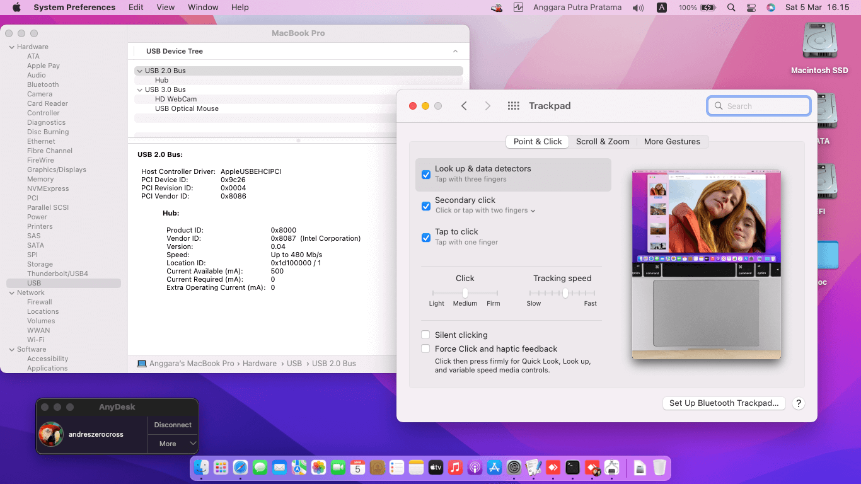This screenshot has height=484, width=861.
Task: Go back in System Preferences
Action: tap(464, 106)
